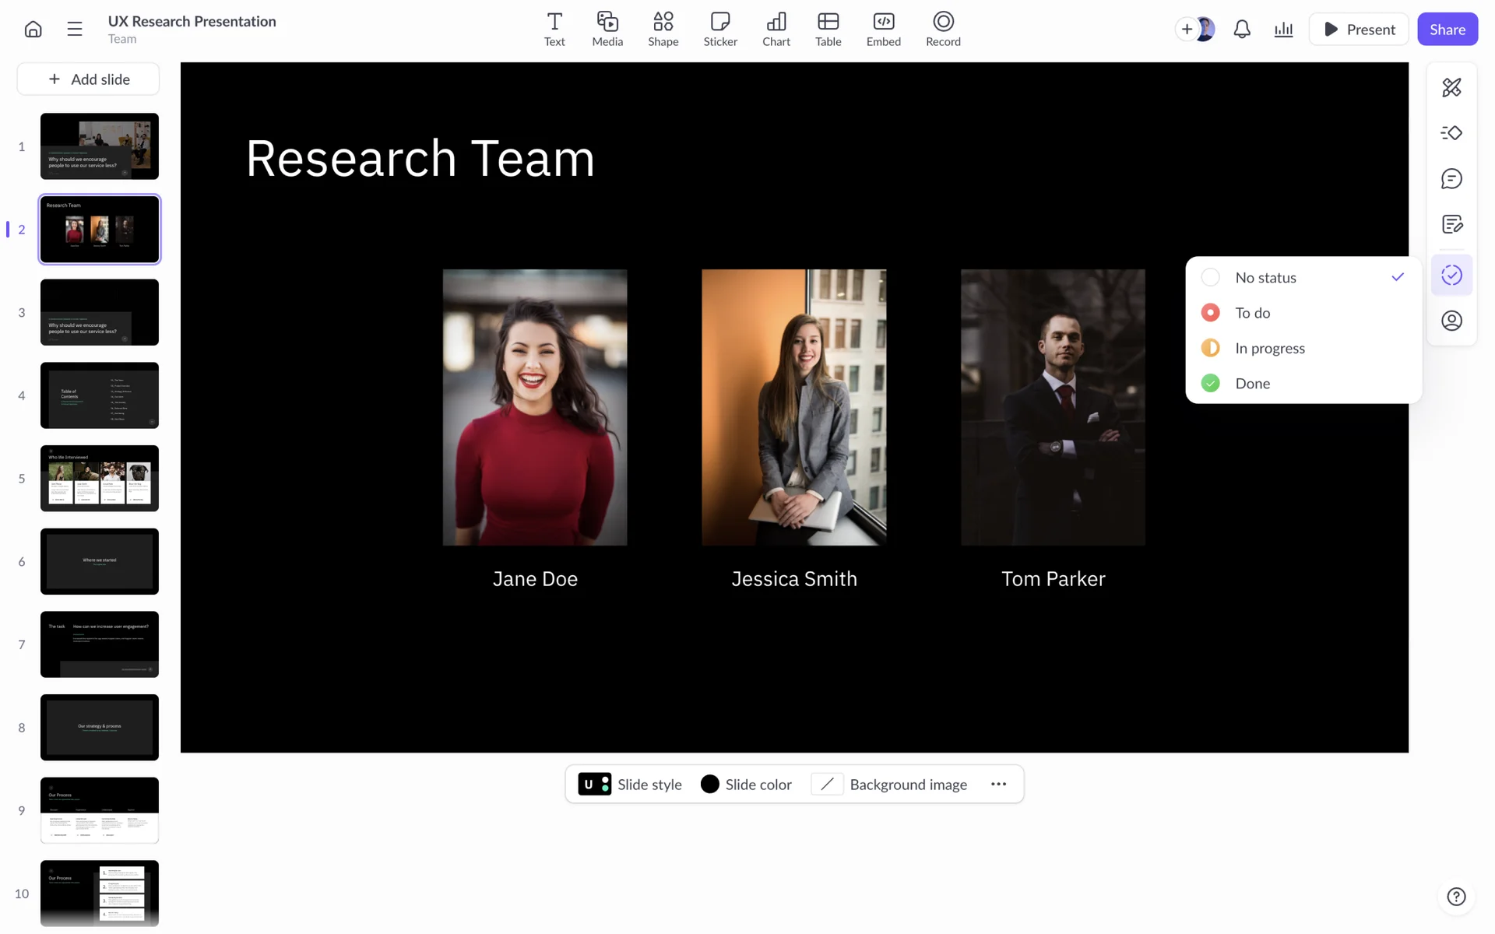Click the notifications bell icon
Viewport: 1495px width, 934px height.
[1241, 30]
